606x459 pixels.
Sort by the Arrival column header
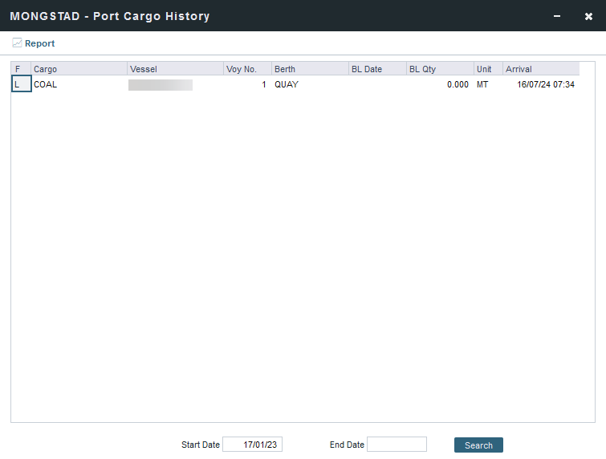[x=540, y=69]
